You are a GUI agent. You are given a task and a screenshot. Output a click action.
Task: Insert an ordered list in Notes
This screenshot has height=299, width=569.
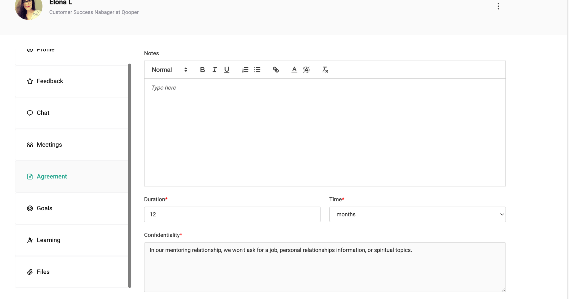[x=245, y=70]
